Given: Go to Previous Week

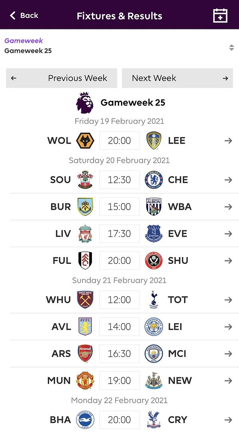Looking at the screenshot, I should [x=62, y=78].
